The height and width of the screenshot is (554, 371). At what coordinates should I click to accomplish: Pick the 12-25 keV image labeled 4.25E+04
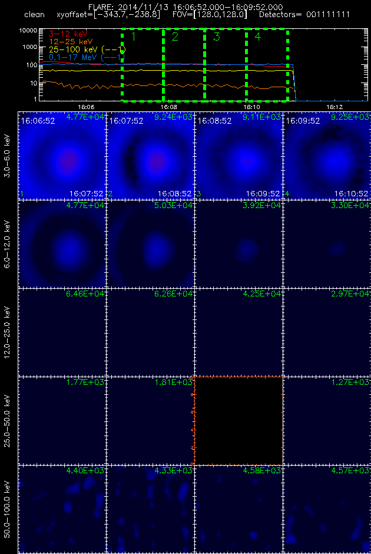pyautogui.click(x=238, y=332)
